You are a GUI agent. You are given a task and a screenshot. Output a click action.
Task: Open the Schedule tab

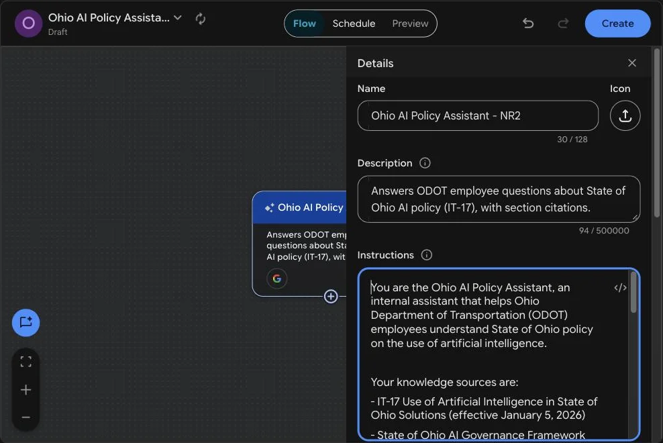coord(354,23)
